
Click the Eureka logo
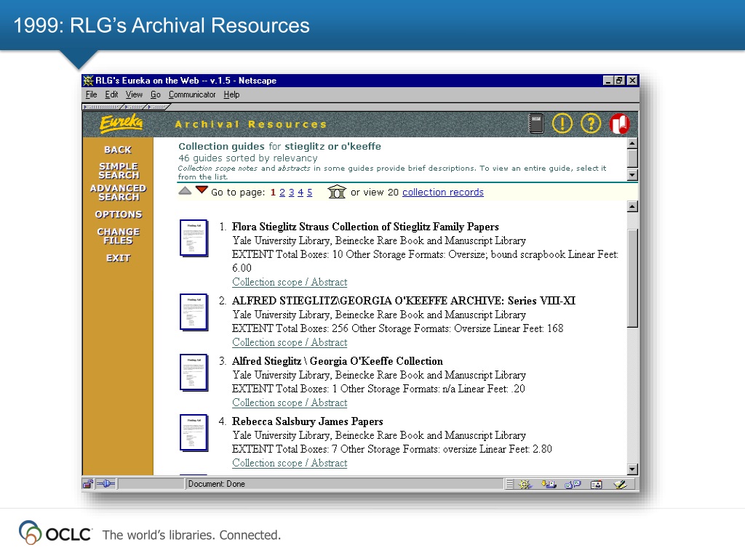click(121, 124)
